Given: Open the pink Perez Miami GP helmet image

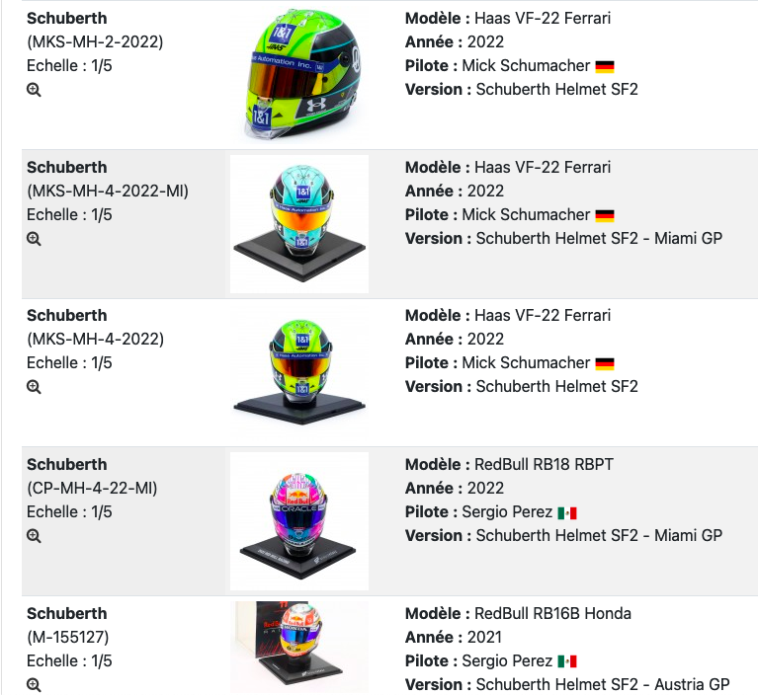Looking at the screenshot, I should point(298,521).
